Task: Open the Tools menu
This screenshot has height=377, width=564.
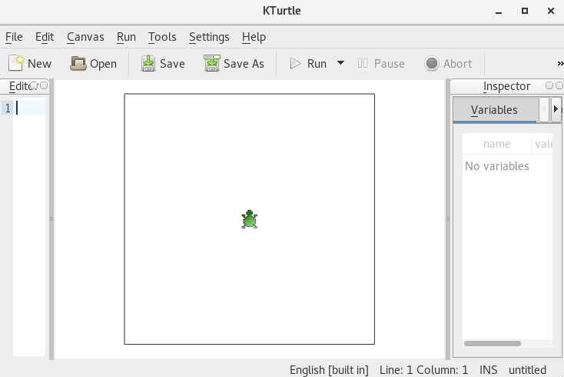Action: (x=162, y=37)
